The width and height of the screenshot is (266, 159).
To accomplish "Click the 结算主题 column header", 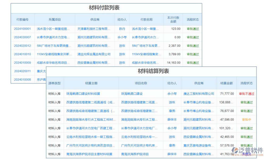I will pyautogui.click(x=91, y=83).
